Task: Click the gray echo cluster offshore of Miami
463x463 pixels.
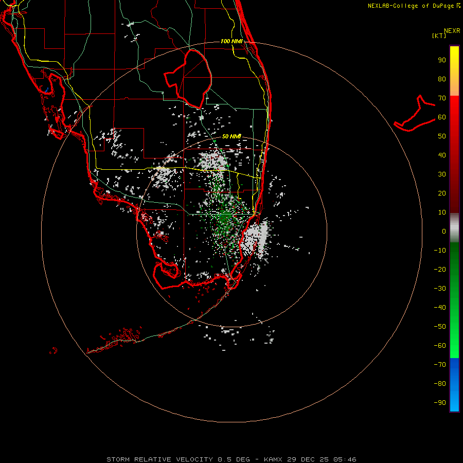Action: [x=255, y=239]
